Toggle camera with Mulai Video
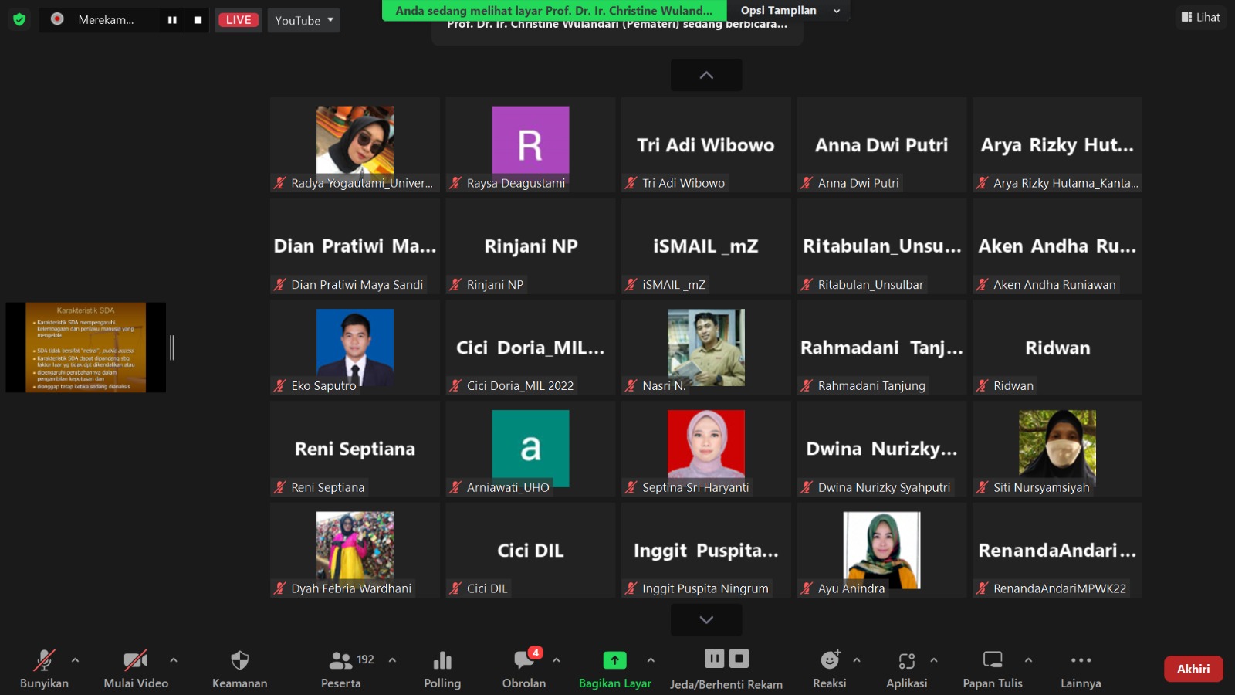Screen dimensions: 1235x695 [136, 661]
